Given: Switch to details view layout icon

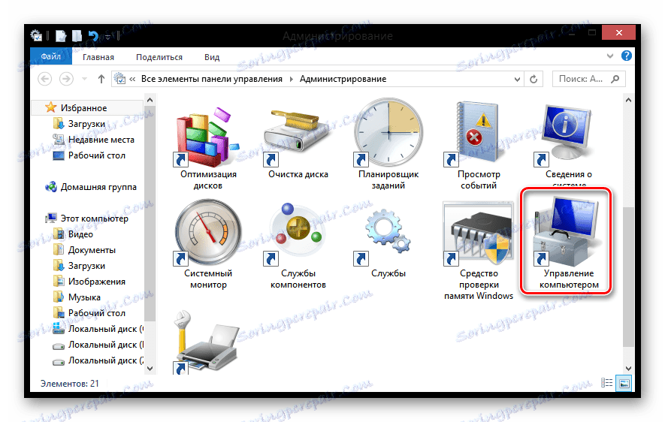Looking at the screenshot, I should pos(607,383).
